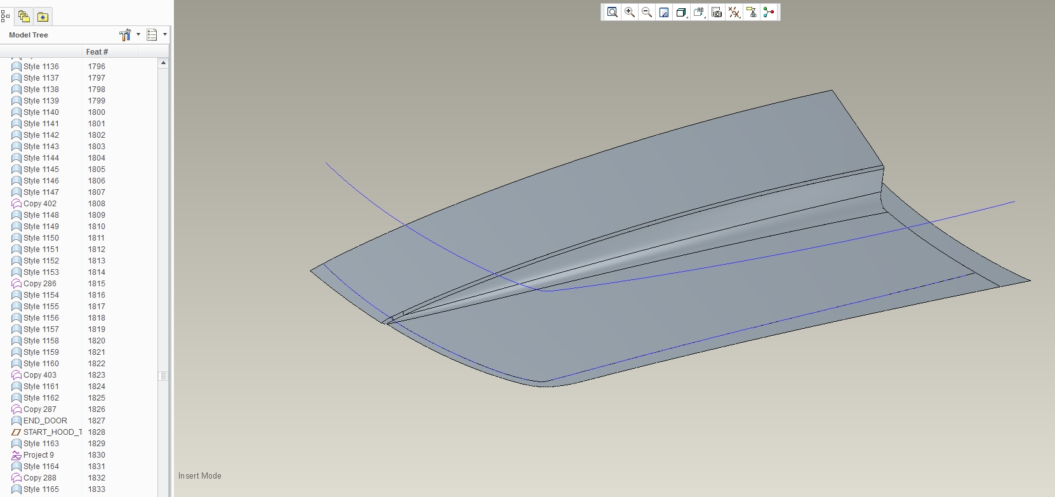Viewport: 1055px width, 497px height.
Task: Select Style 1160 feature
Action: point(41,364)
